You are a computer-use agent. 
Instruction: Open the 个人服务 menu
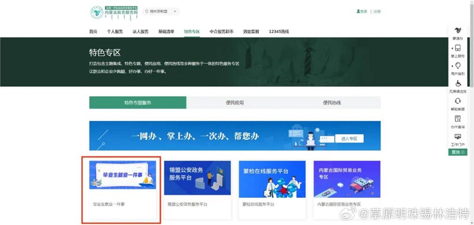point(115,31)
